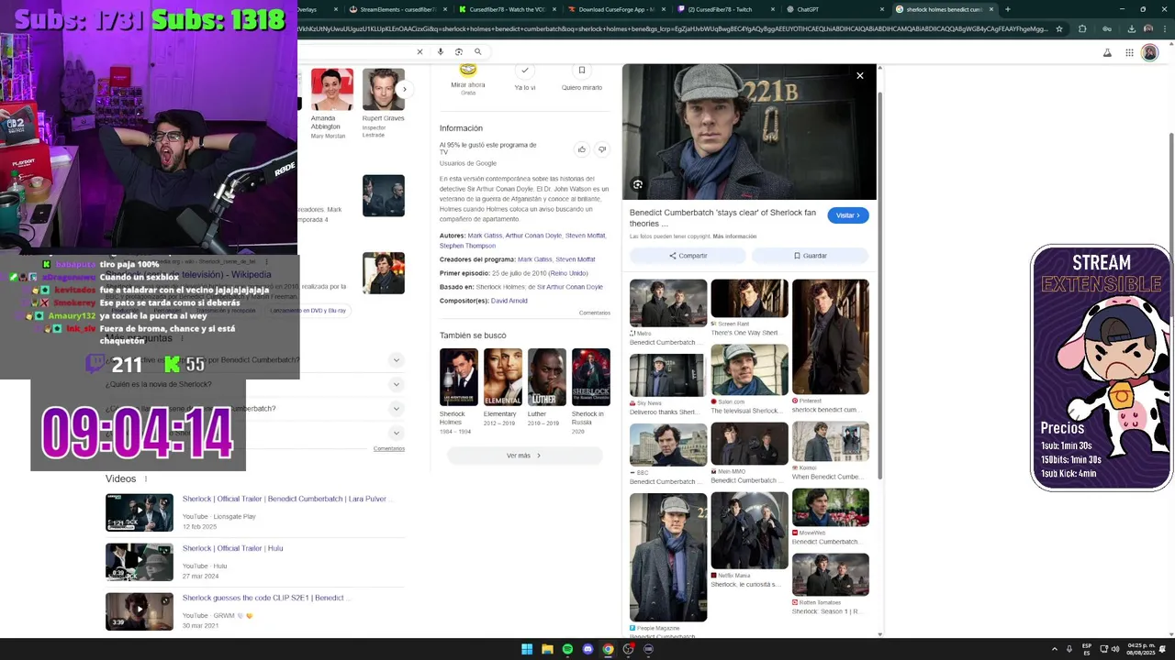The image size is (1175, 660).
Task: Open Google Chrome from the taskbar
Action: tap(608, 649)
